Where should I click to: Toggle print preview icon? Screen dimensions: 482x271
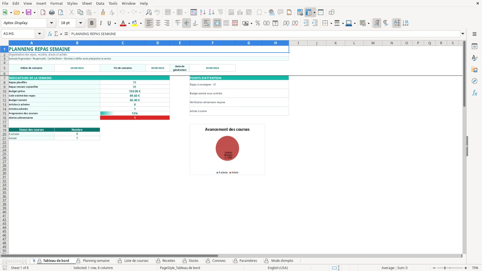(x=61, y=12)
